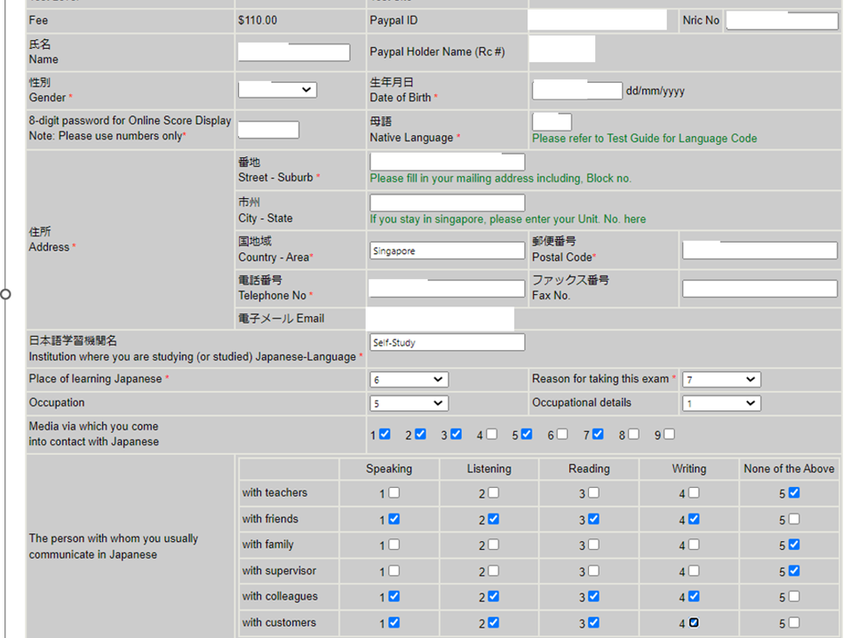Untick Listening checkbox for with friends
Image resolution: width=850 pixels, height=638 pixels.
point(494,519)
